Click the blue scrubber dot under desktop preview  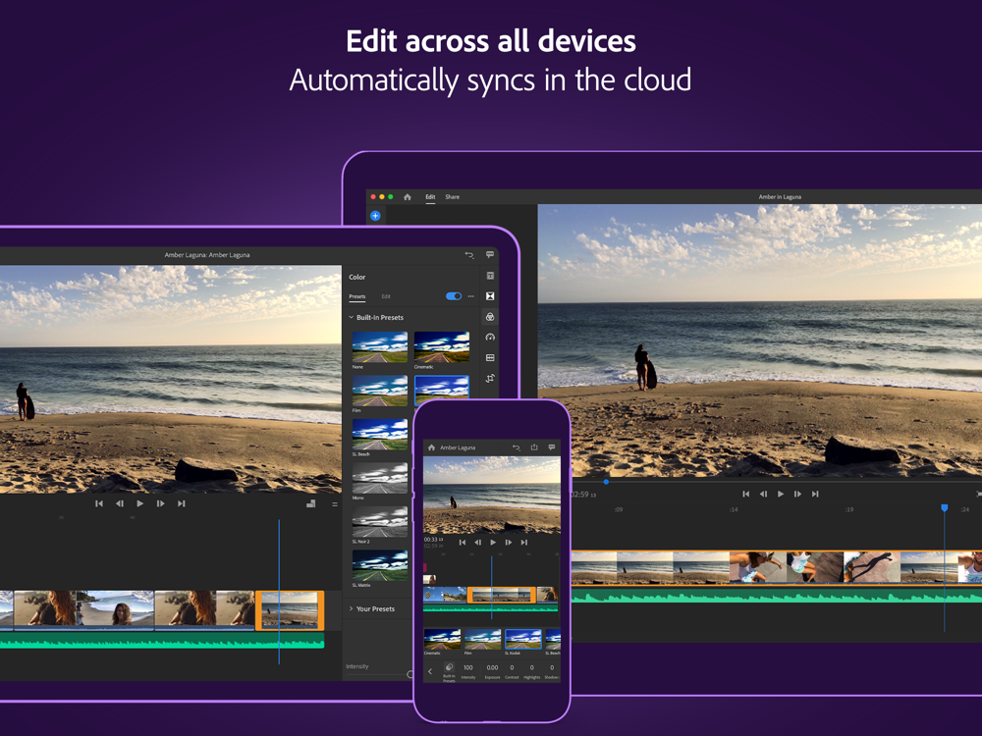[606, 482]
